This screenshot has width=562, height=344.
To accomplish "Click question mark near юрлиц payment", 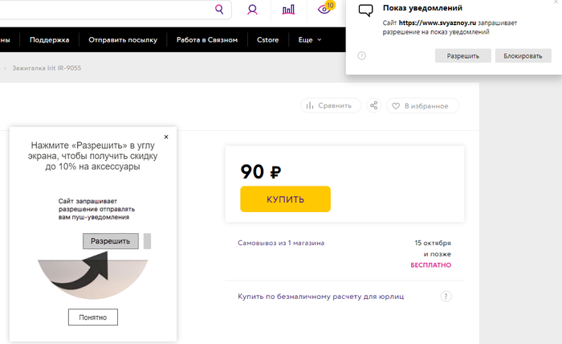I will click(x=446, y=297).
